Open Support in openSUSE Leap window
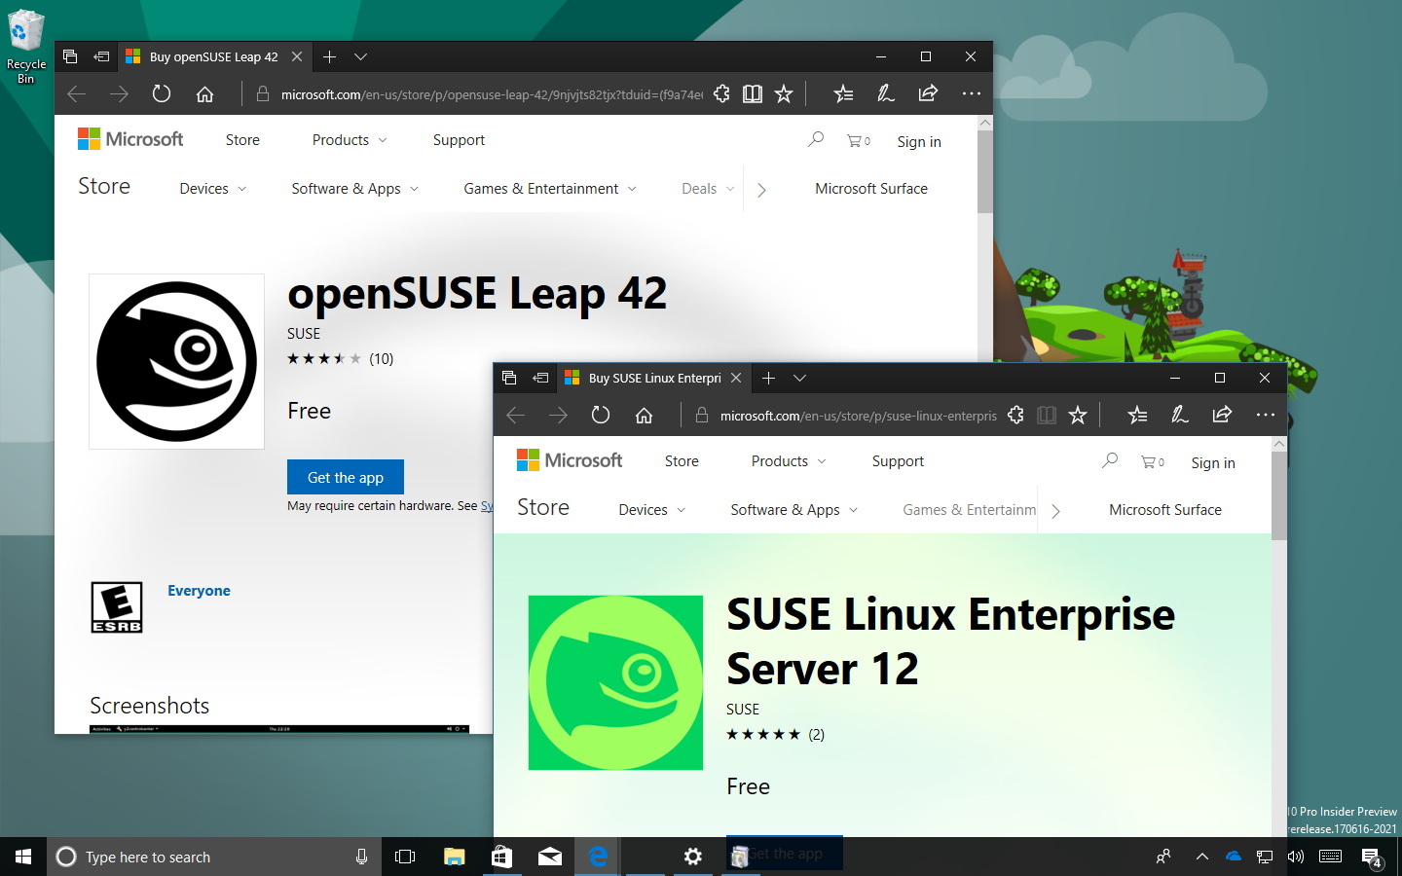Viewport: 1402px width, 876px height. (x=459, y=140)
